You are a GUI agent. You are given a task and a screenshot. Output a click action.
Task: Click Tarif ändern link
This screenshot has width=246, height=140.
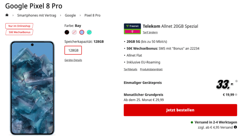[x=150, y=32]
